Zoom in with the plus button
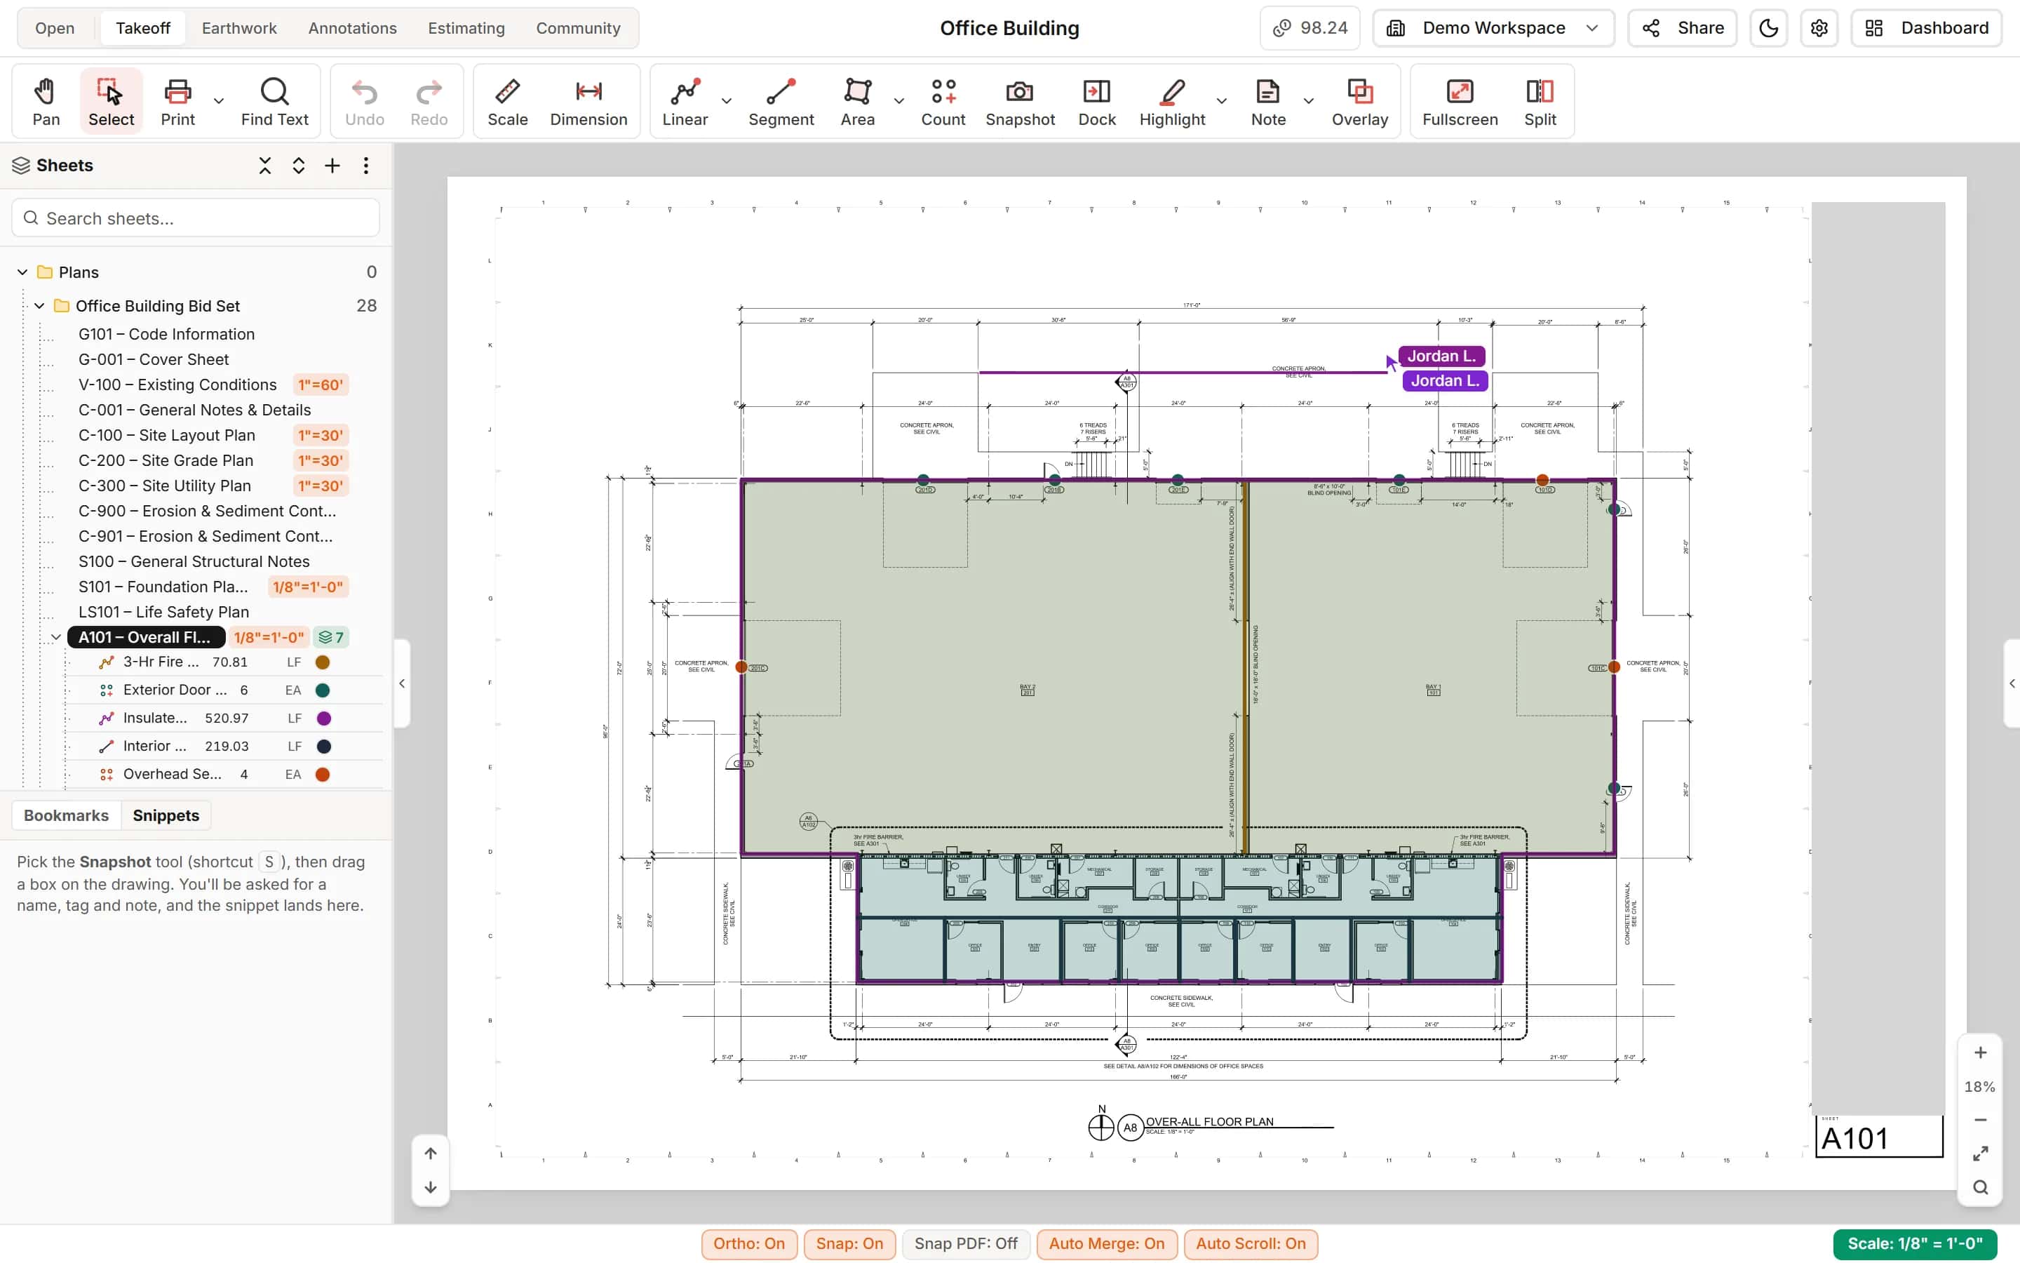This screenshot has width=2020, height=1263. click(x=1980, y=1052)
